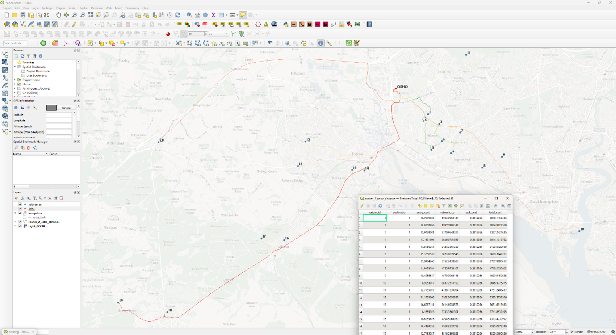This screenshot has width=616, height=335.
Task: Hide the routes_2_osho_distance layer
Action: coord(20,222)
